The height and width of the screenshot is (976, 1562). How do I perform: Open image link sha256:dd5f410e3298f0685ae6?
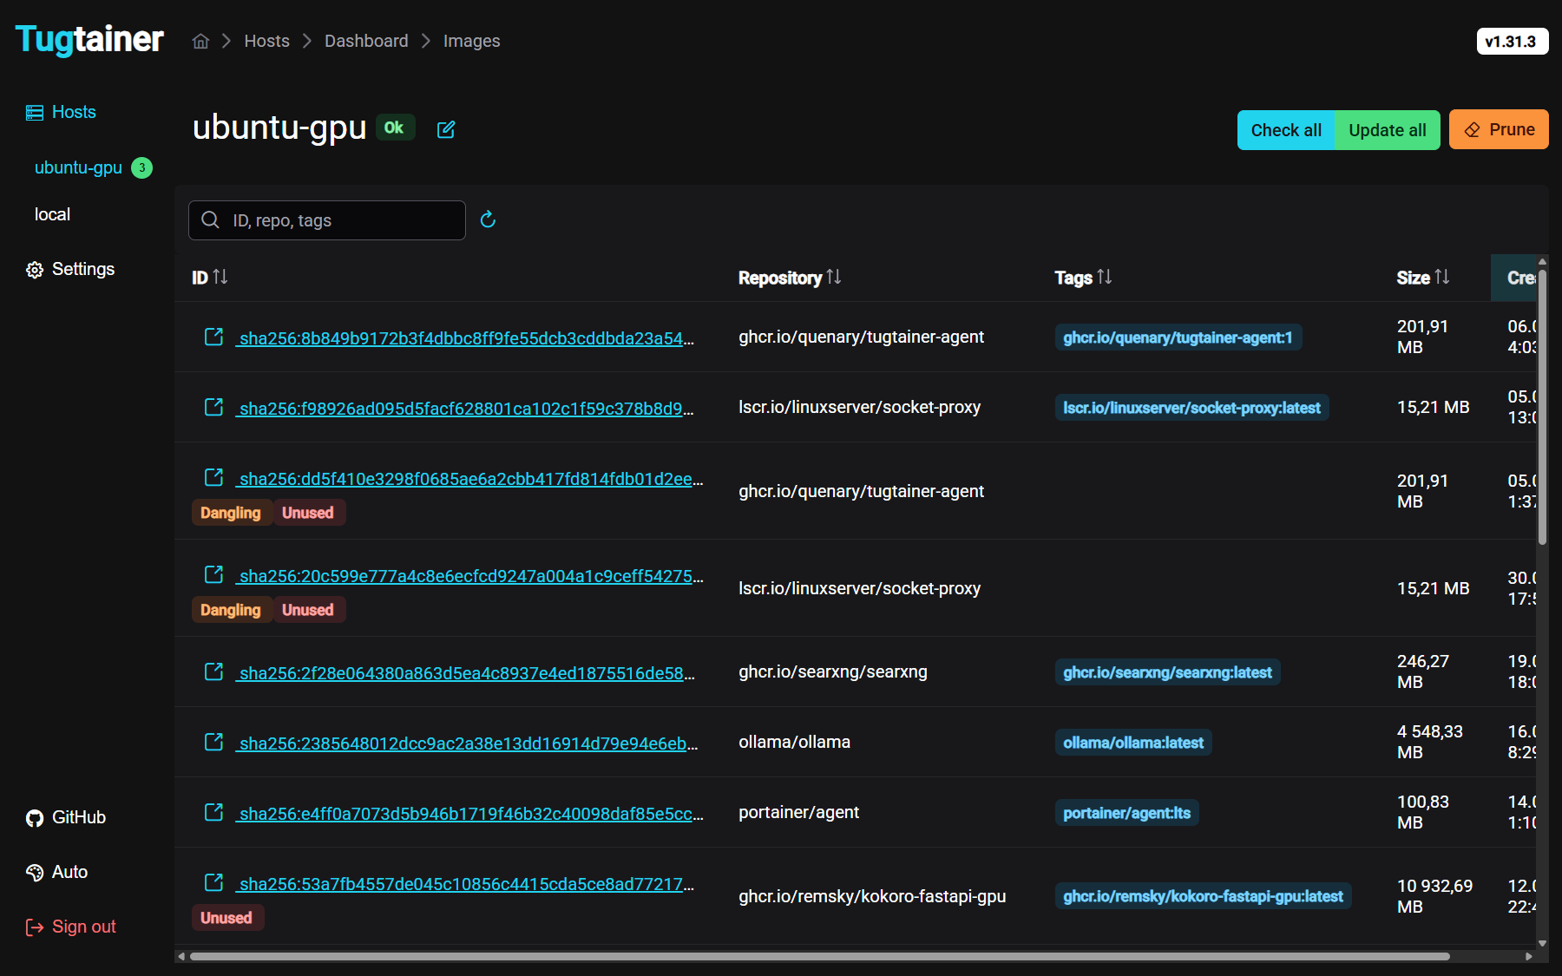(x=470, y=479)
